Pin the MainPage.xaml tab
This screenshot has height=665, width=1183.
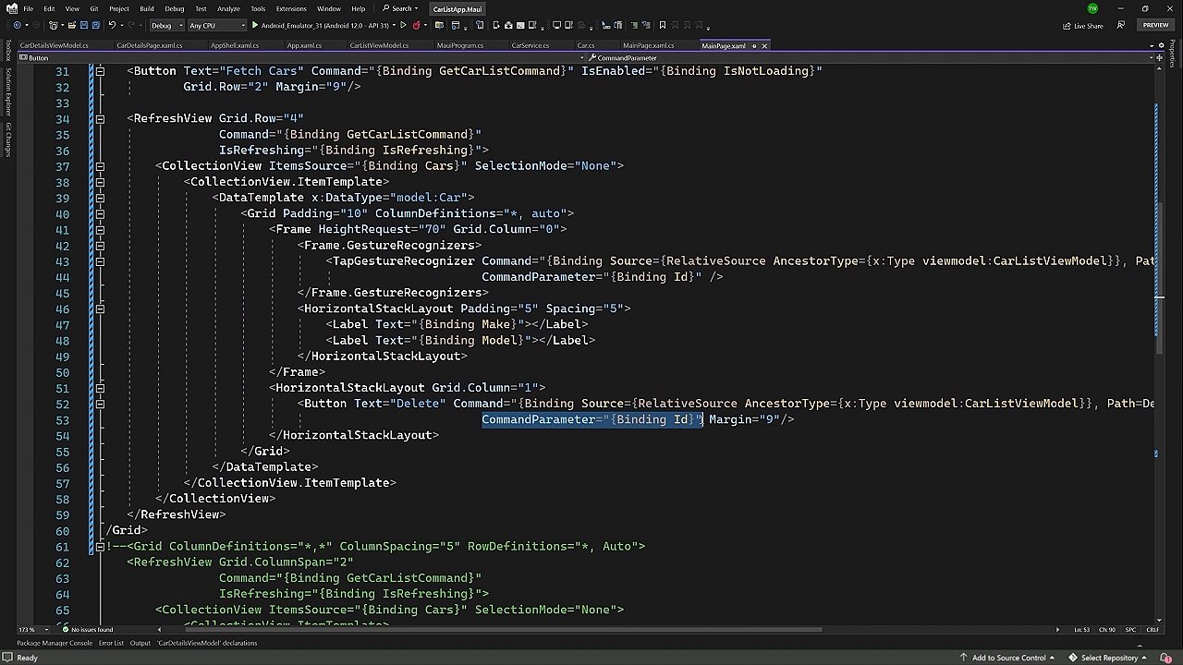point(754,46)
